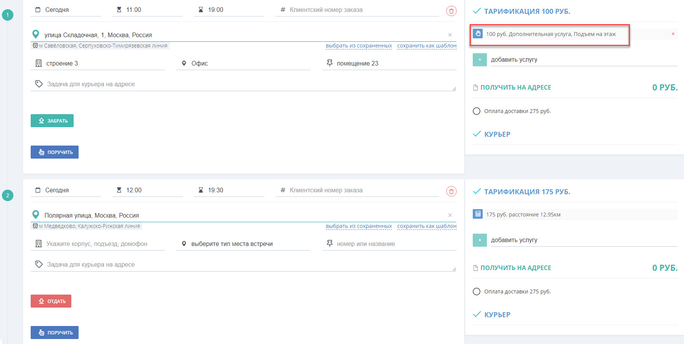The image size is (684, 344).
Task: Edit the помещение 23 room field
Action: pyautogui.click(x=390, y=63)
